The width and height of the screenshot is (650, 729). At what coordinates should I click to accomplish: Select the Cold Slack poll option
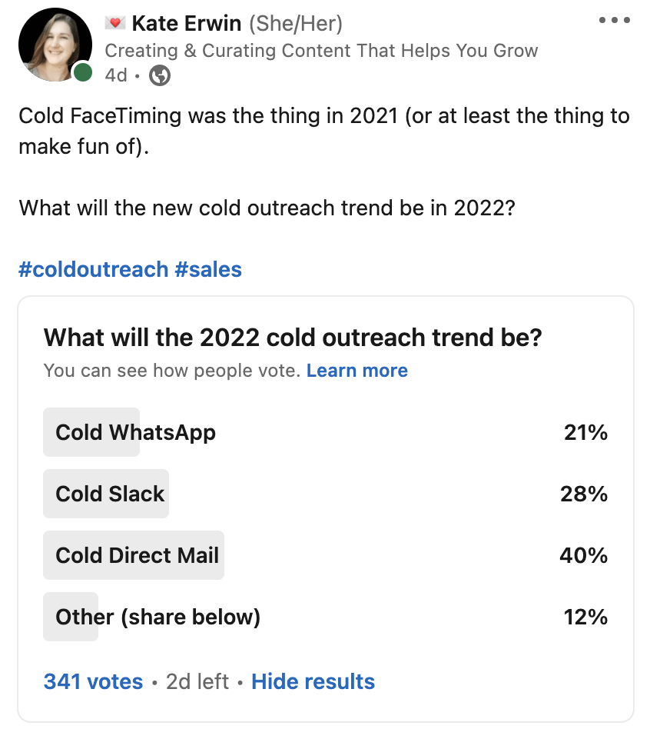[x=110, y=494]
